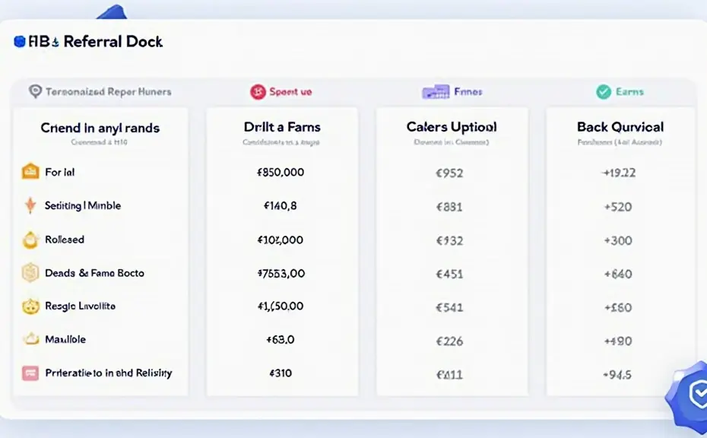This screenshot has height=438, width=707.
Task: Switch to the red Spent ue tab
Action: pos(281,91)
